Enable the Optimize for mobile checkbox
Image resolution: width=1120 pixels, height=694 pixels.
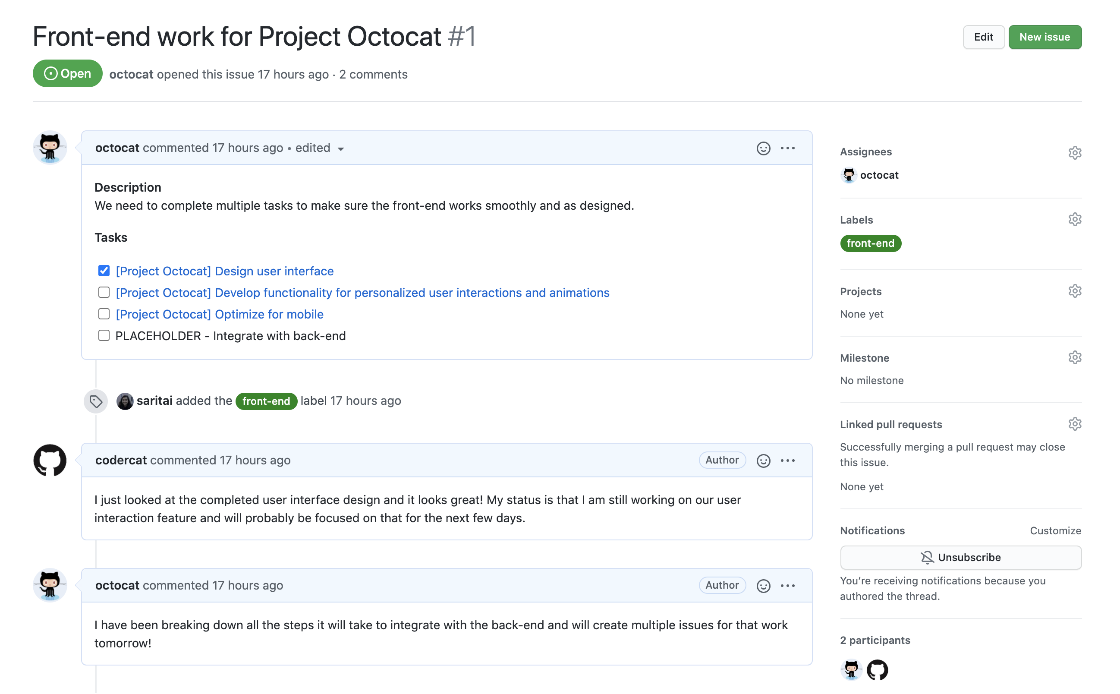(103, 314)
